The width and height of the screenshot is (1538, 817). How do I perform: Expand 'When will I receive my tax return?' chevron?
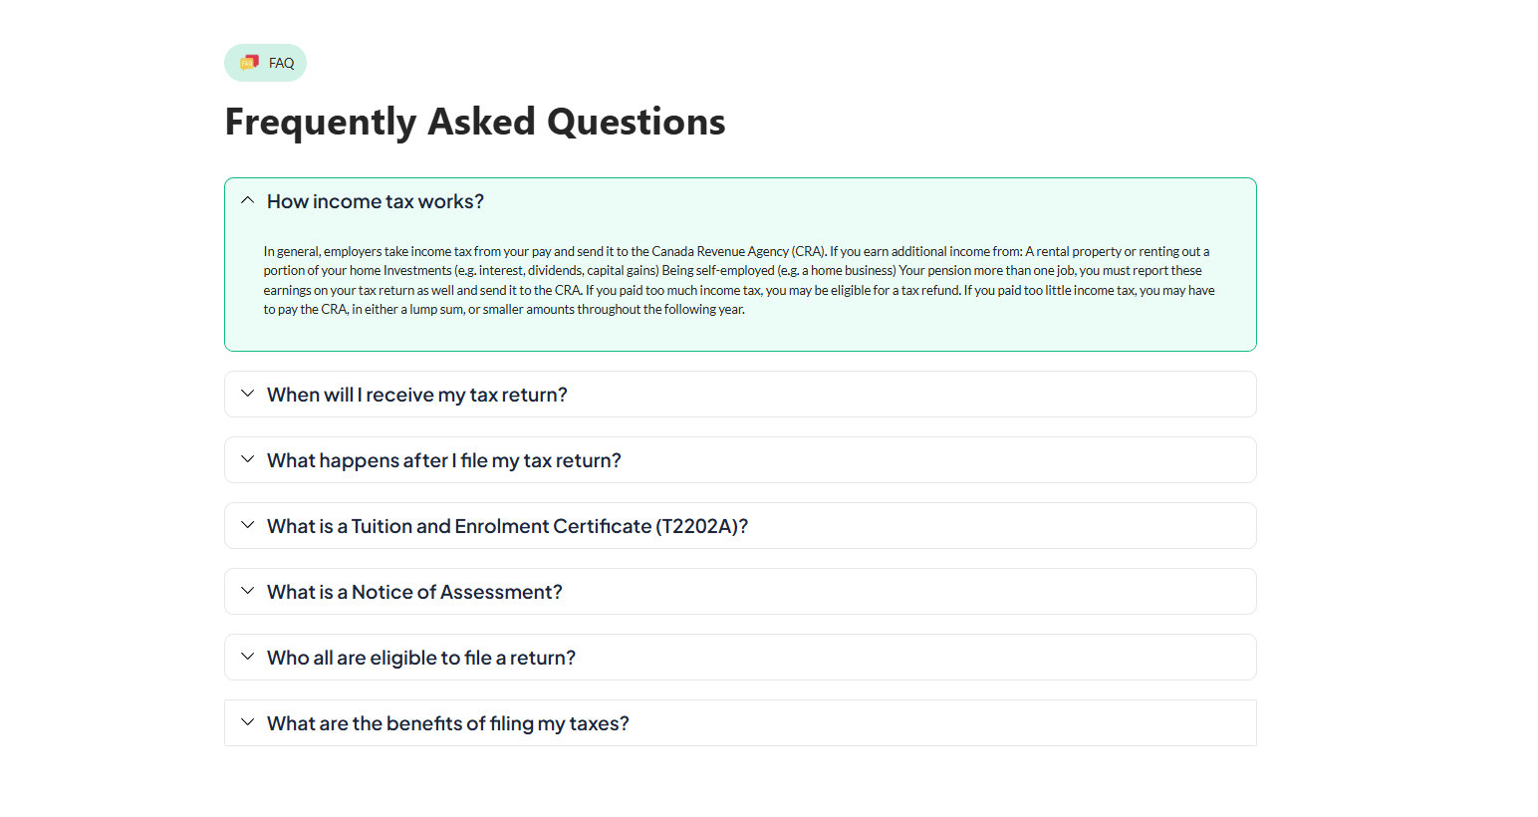click(248, 394)
